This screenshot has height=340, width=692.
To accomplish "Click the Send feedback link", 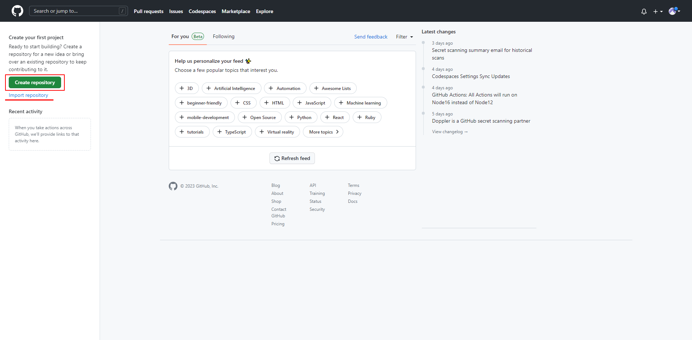I will point(371,37).
